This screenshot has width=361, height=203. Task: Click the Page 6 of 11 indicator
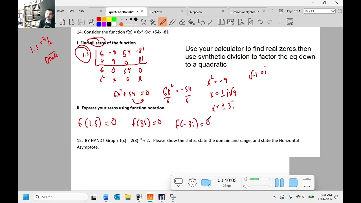click(294, 11)
